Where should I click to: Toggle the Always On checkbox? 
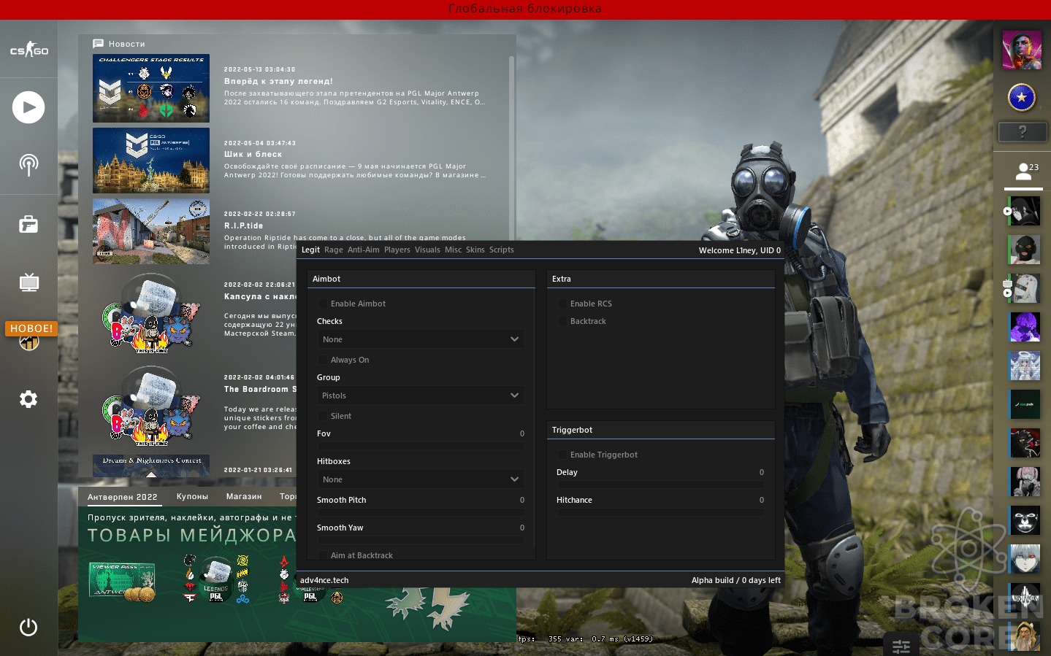click(x=323, y=360)
